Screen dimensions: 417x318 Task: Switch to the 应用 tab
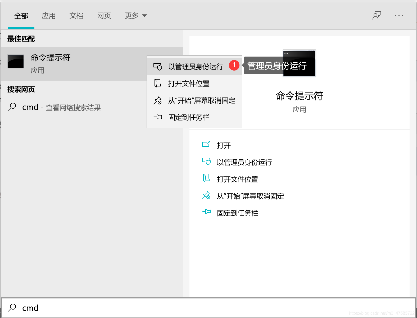coord(49,16)
